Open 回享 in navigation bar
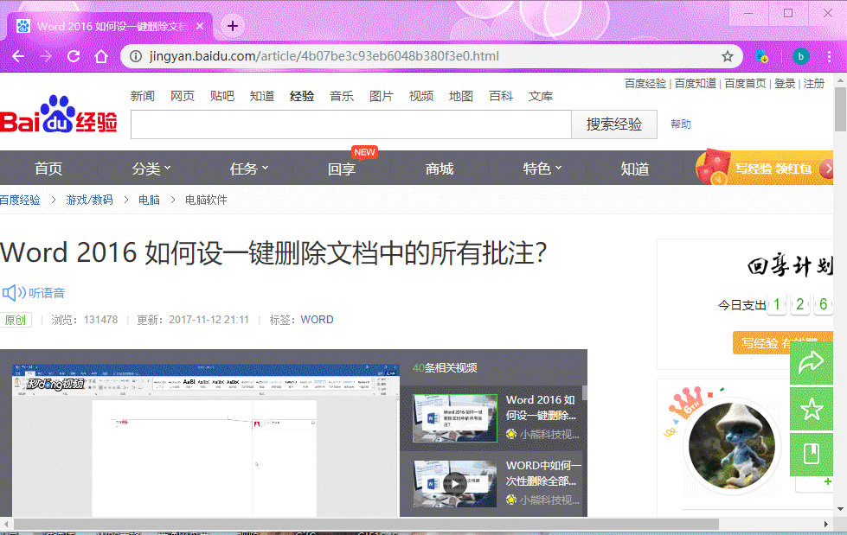The height and width of the screenshot is (535, 847). [x=342, y=169]
